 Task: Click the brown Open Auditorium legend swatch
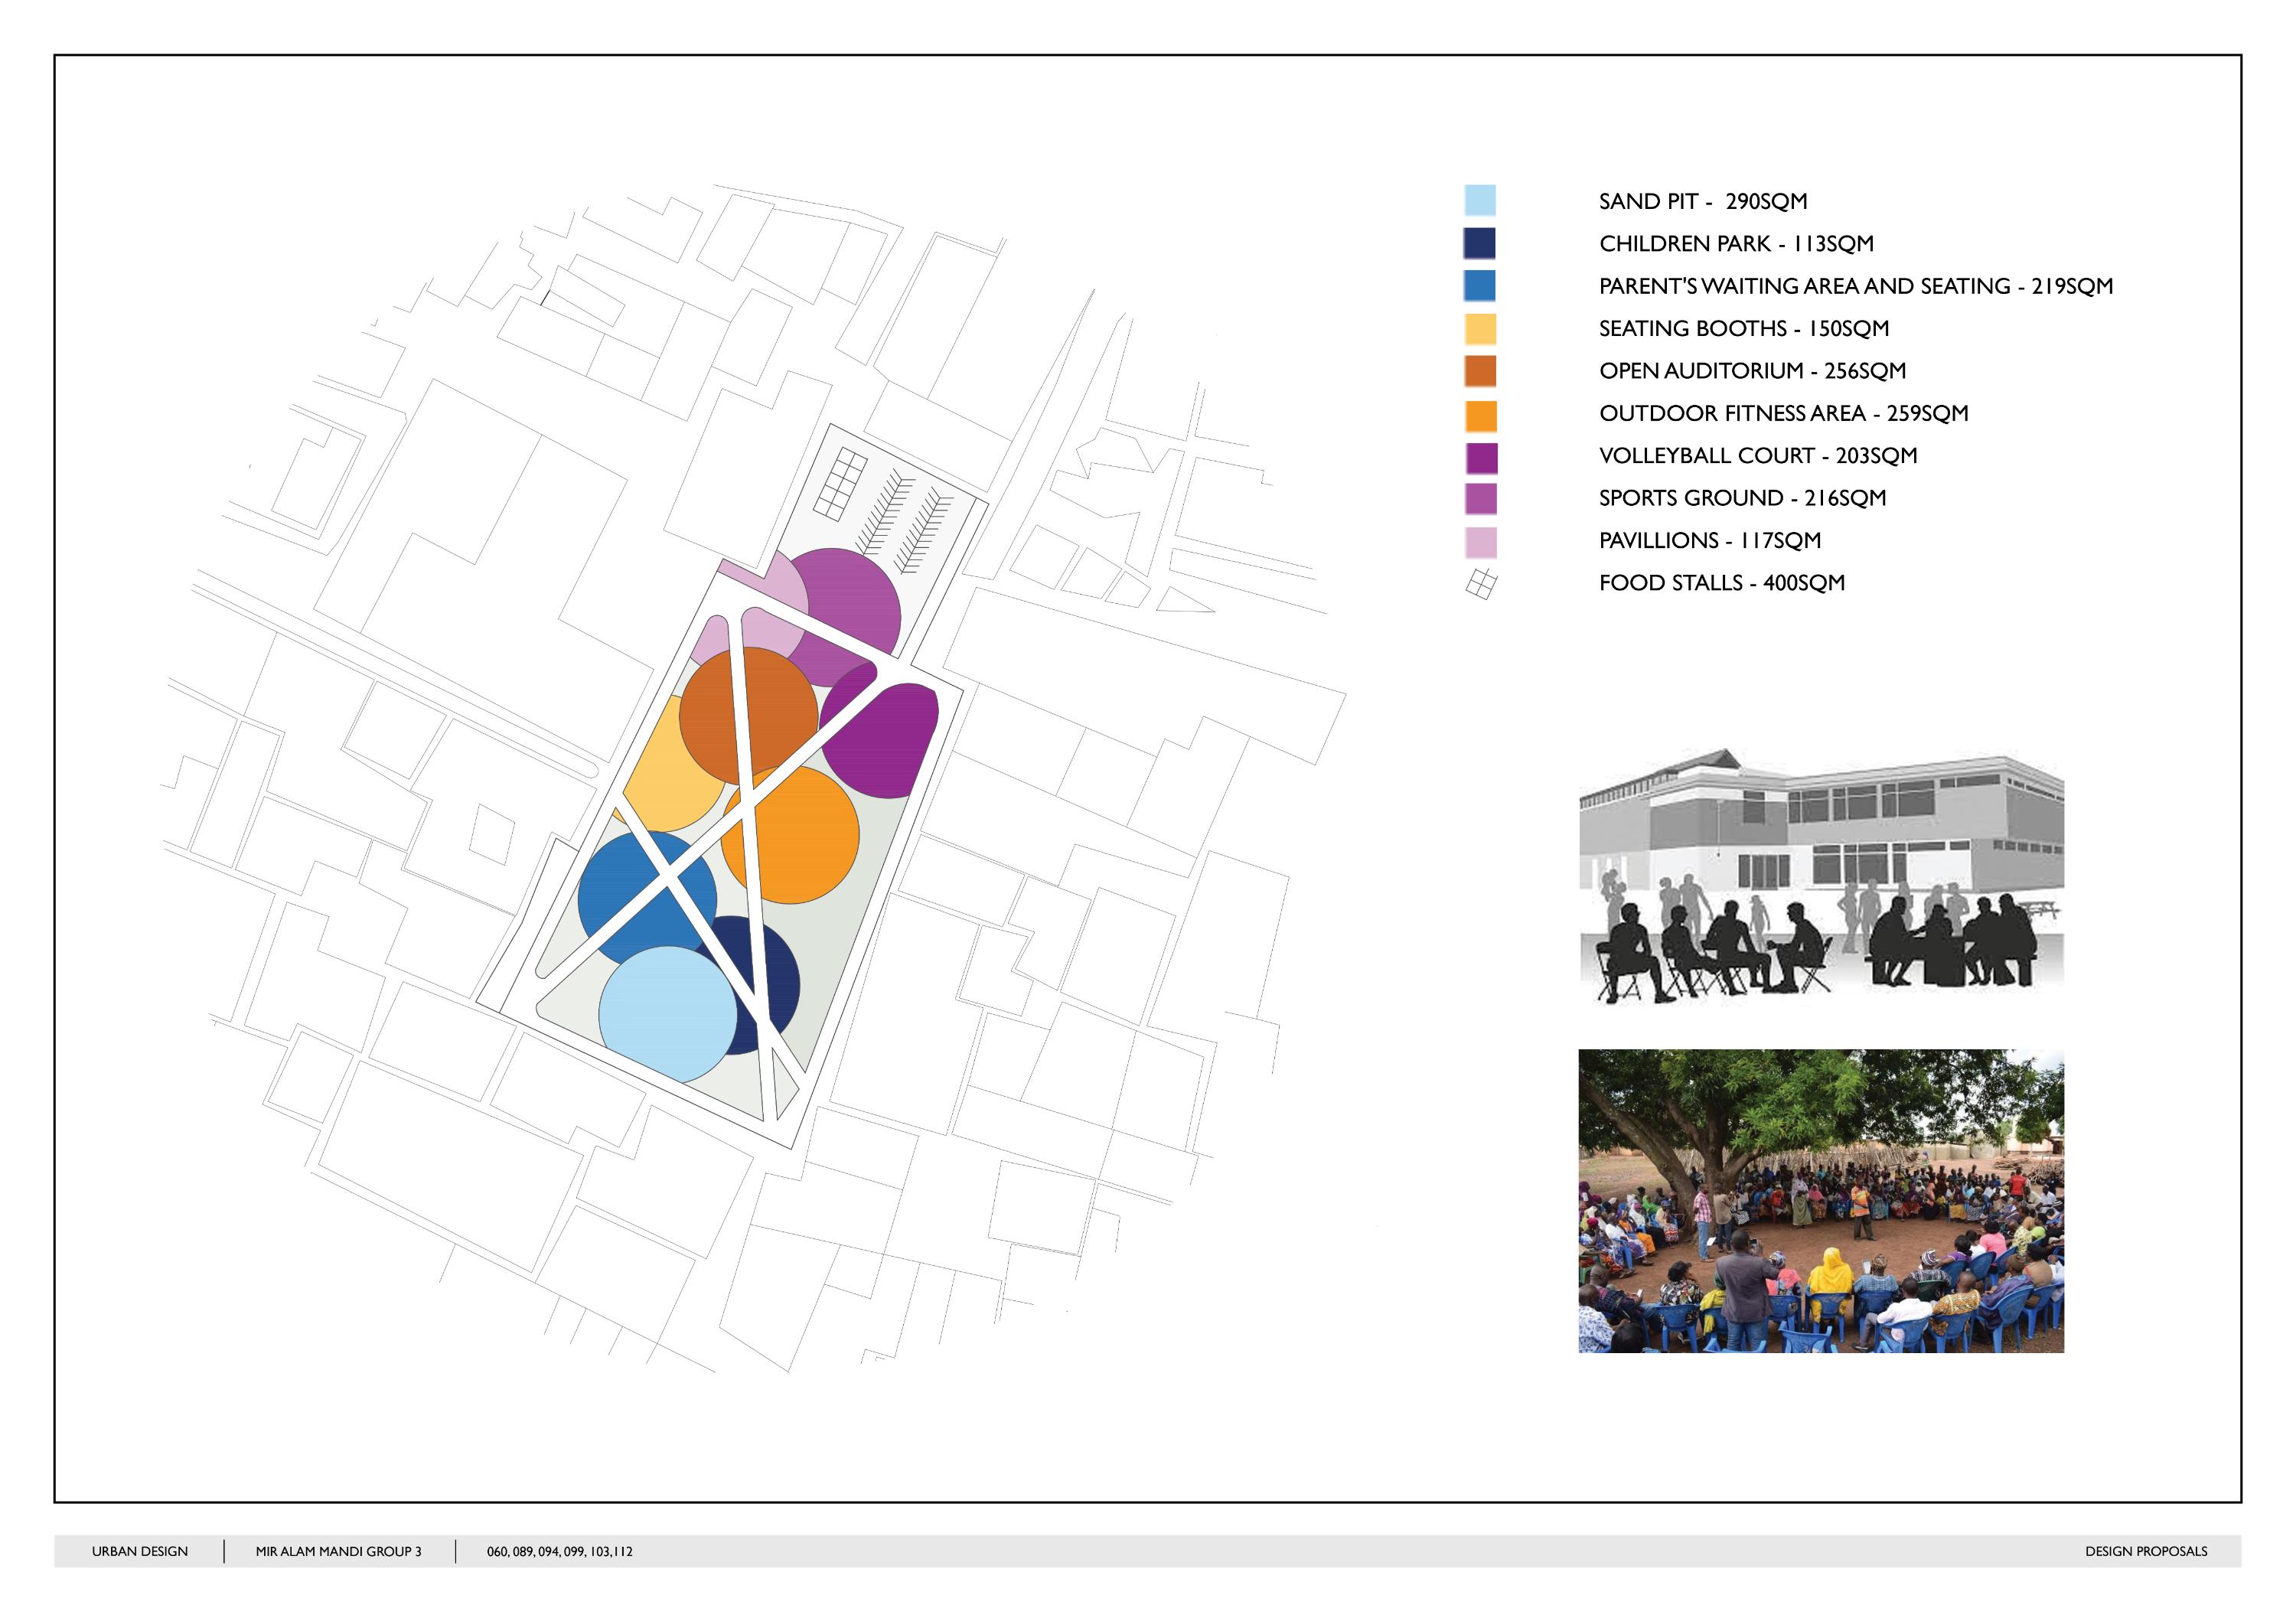tap(1479, 371)
